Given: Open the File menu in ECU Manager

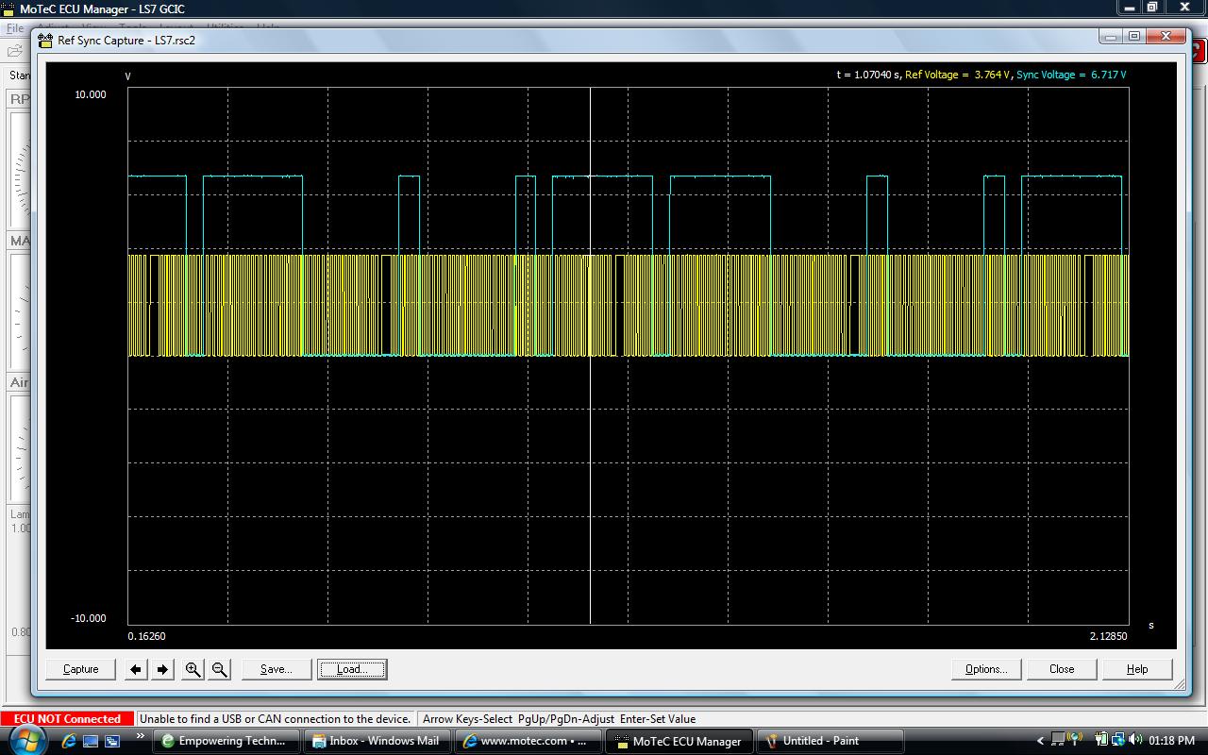Looking at the screenshot, I should pos(15,28).
